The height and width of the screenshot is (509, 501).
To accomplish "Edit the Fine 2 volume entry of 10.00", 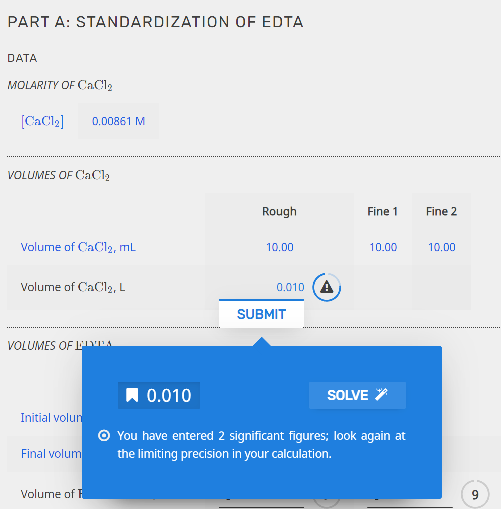I will tap(441, 247).
